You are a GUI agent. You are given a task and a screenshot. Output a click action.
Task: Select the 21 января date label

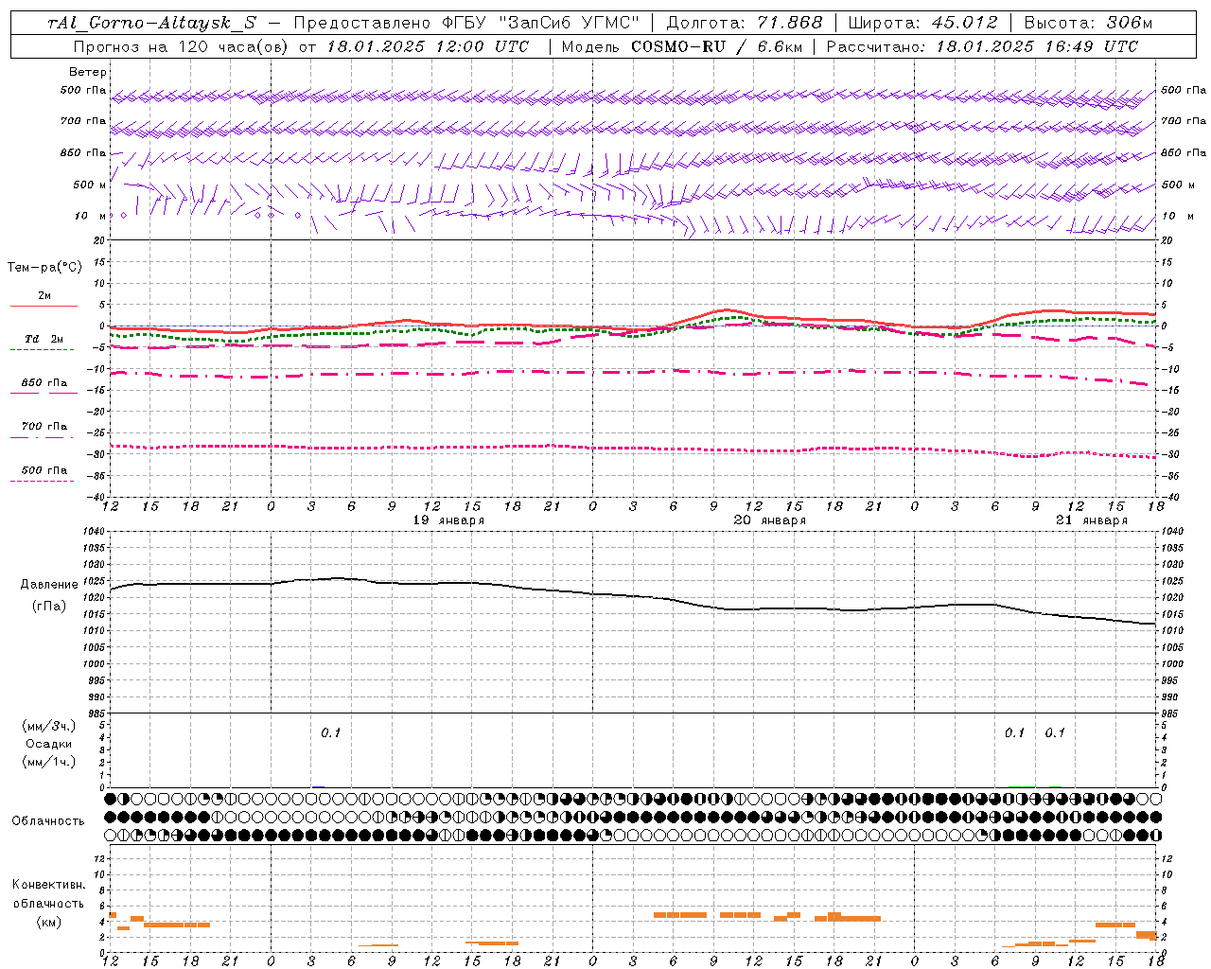click(x=1092, y=520)
